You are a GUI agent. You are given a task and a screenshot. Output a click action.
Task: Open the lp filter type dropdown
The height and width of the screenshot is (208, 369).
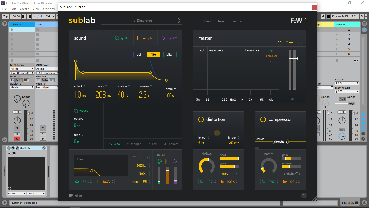(x=140, y=157)
